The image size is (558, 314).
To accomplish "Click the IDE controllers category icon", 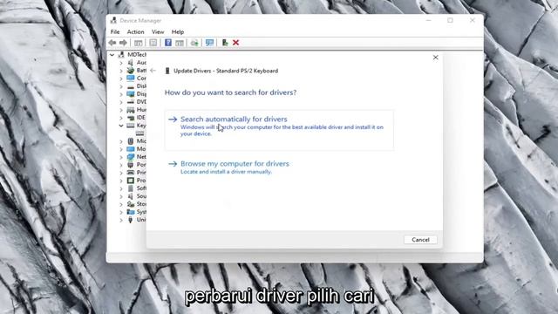I will pos(131,118).
